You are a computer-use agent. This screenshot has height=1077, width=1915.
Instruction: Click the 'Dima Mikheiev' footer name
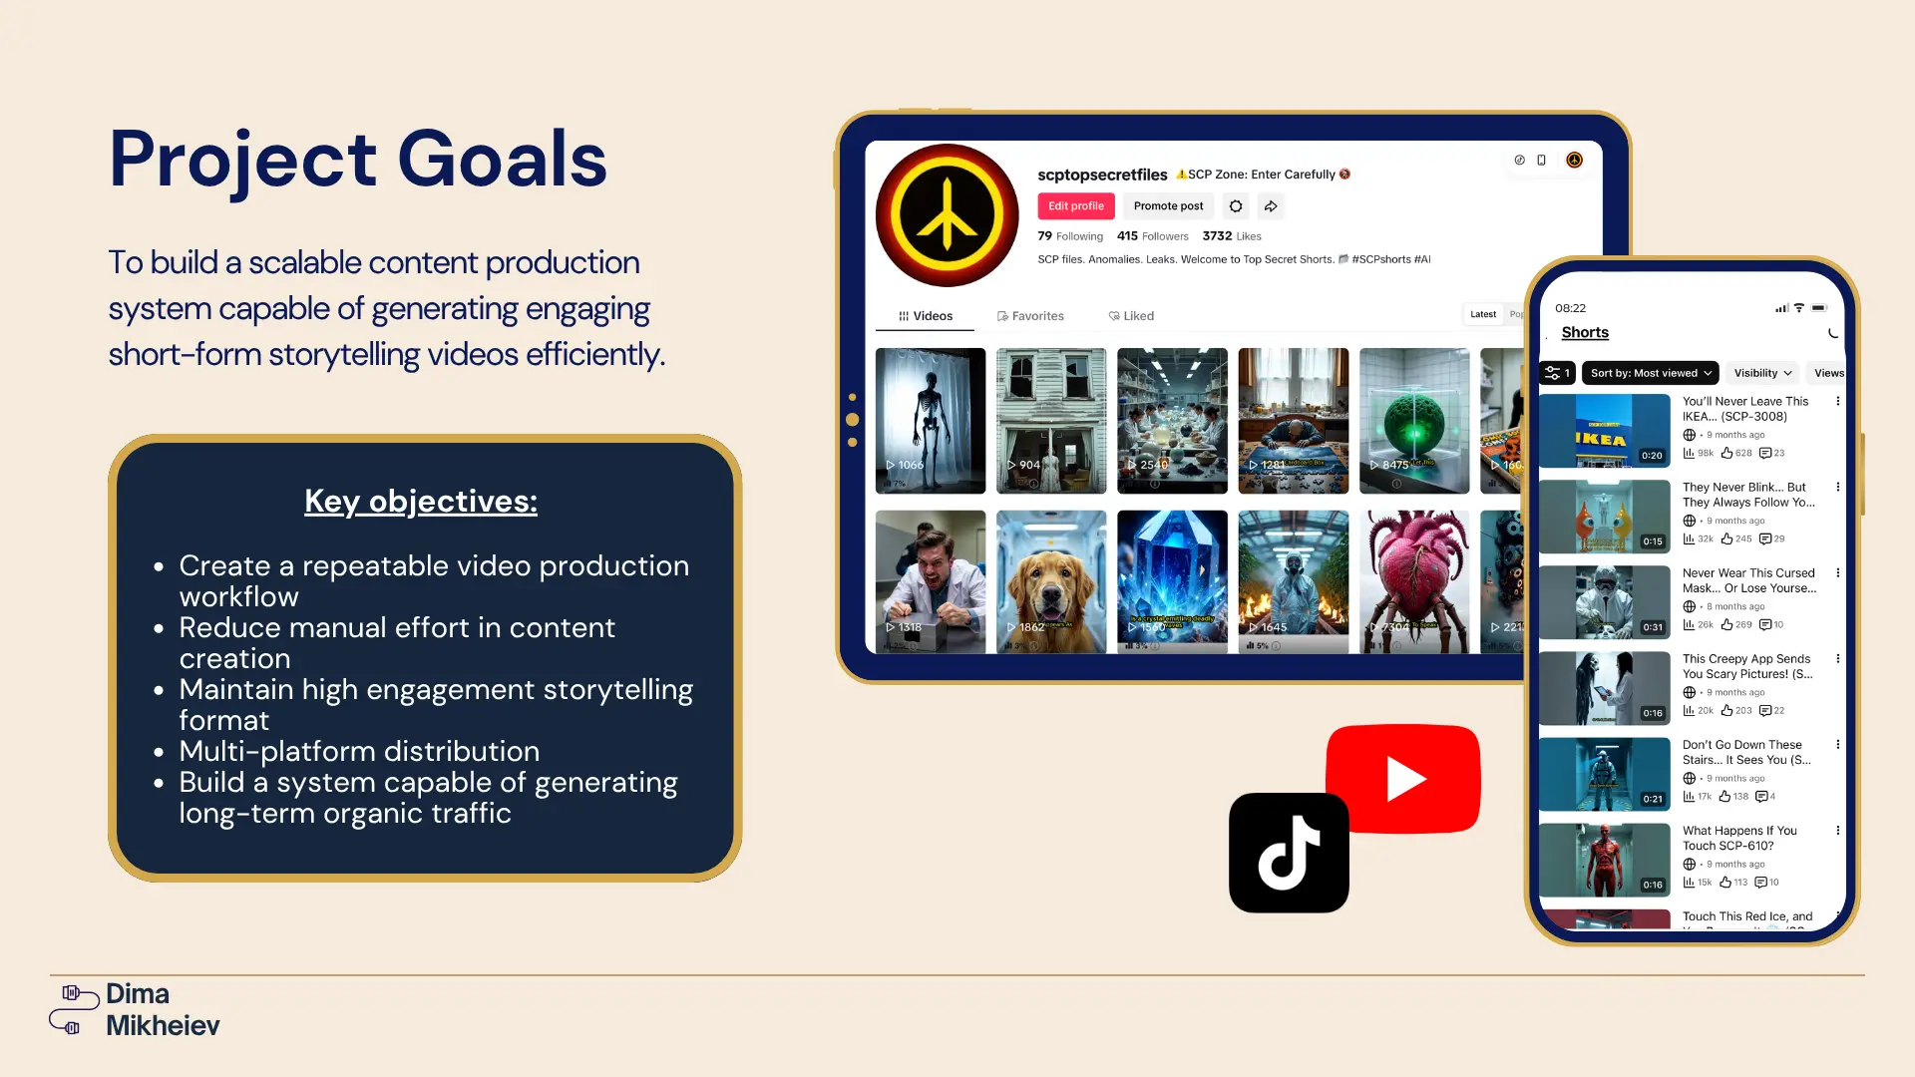(162, 1009)
